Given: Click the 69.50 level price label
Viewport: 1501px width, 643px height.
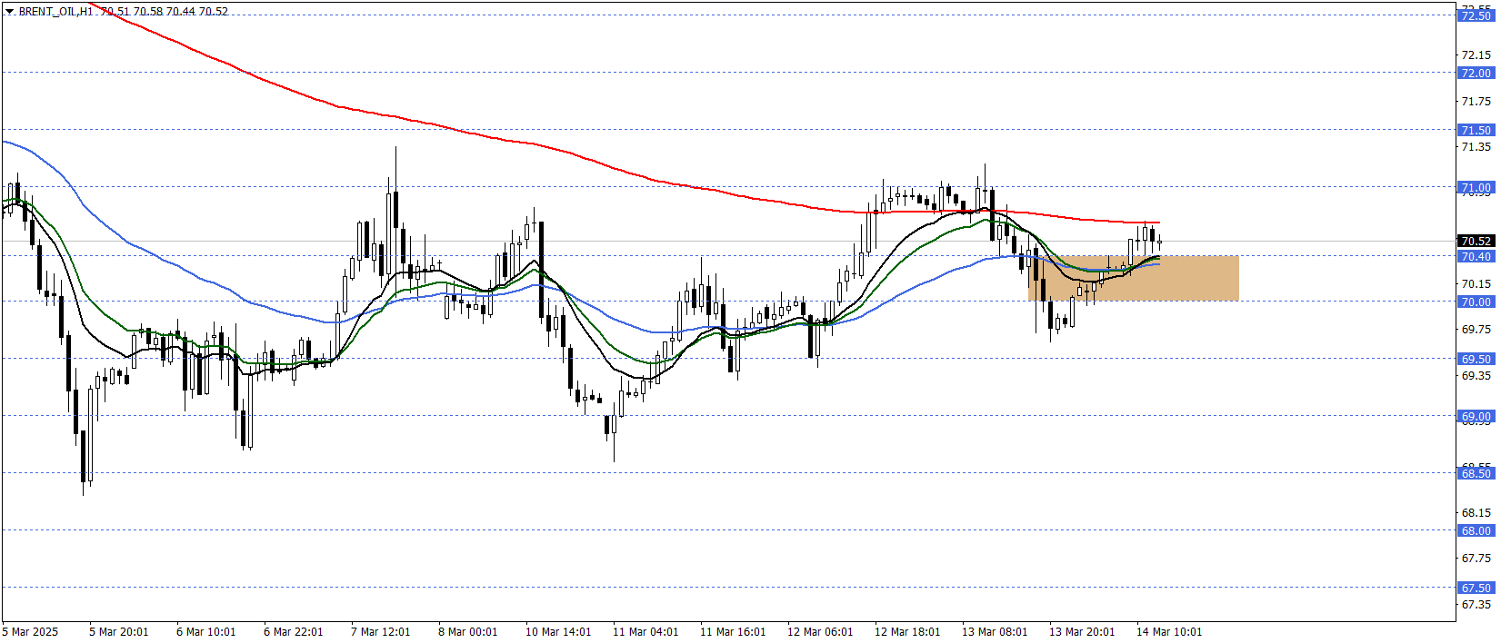Looking at the screenshot, I should coord(1476,359).
